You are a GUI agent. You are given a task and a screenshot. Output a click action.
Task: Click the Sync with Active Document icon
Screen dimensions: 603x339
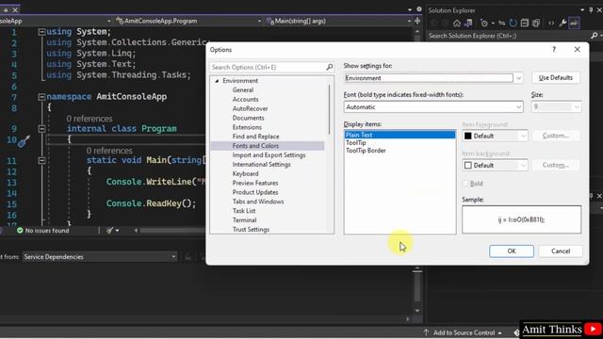(501, 23)
